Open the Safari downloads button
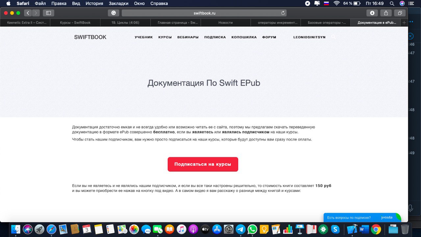Image resolution: width=421 pixels, height=237 pixels. (372, 13)
